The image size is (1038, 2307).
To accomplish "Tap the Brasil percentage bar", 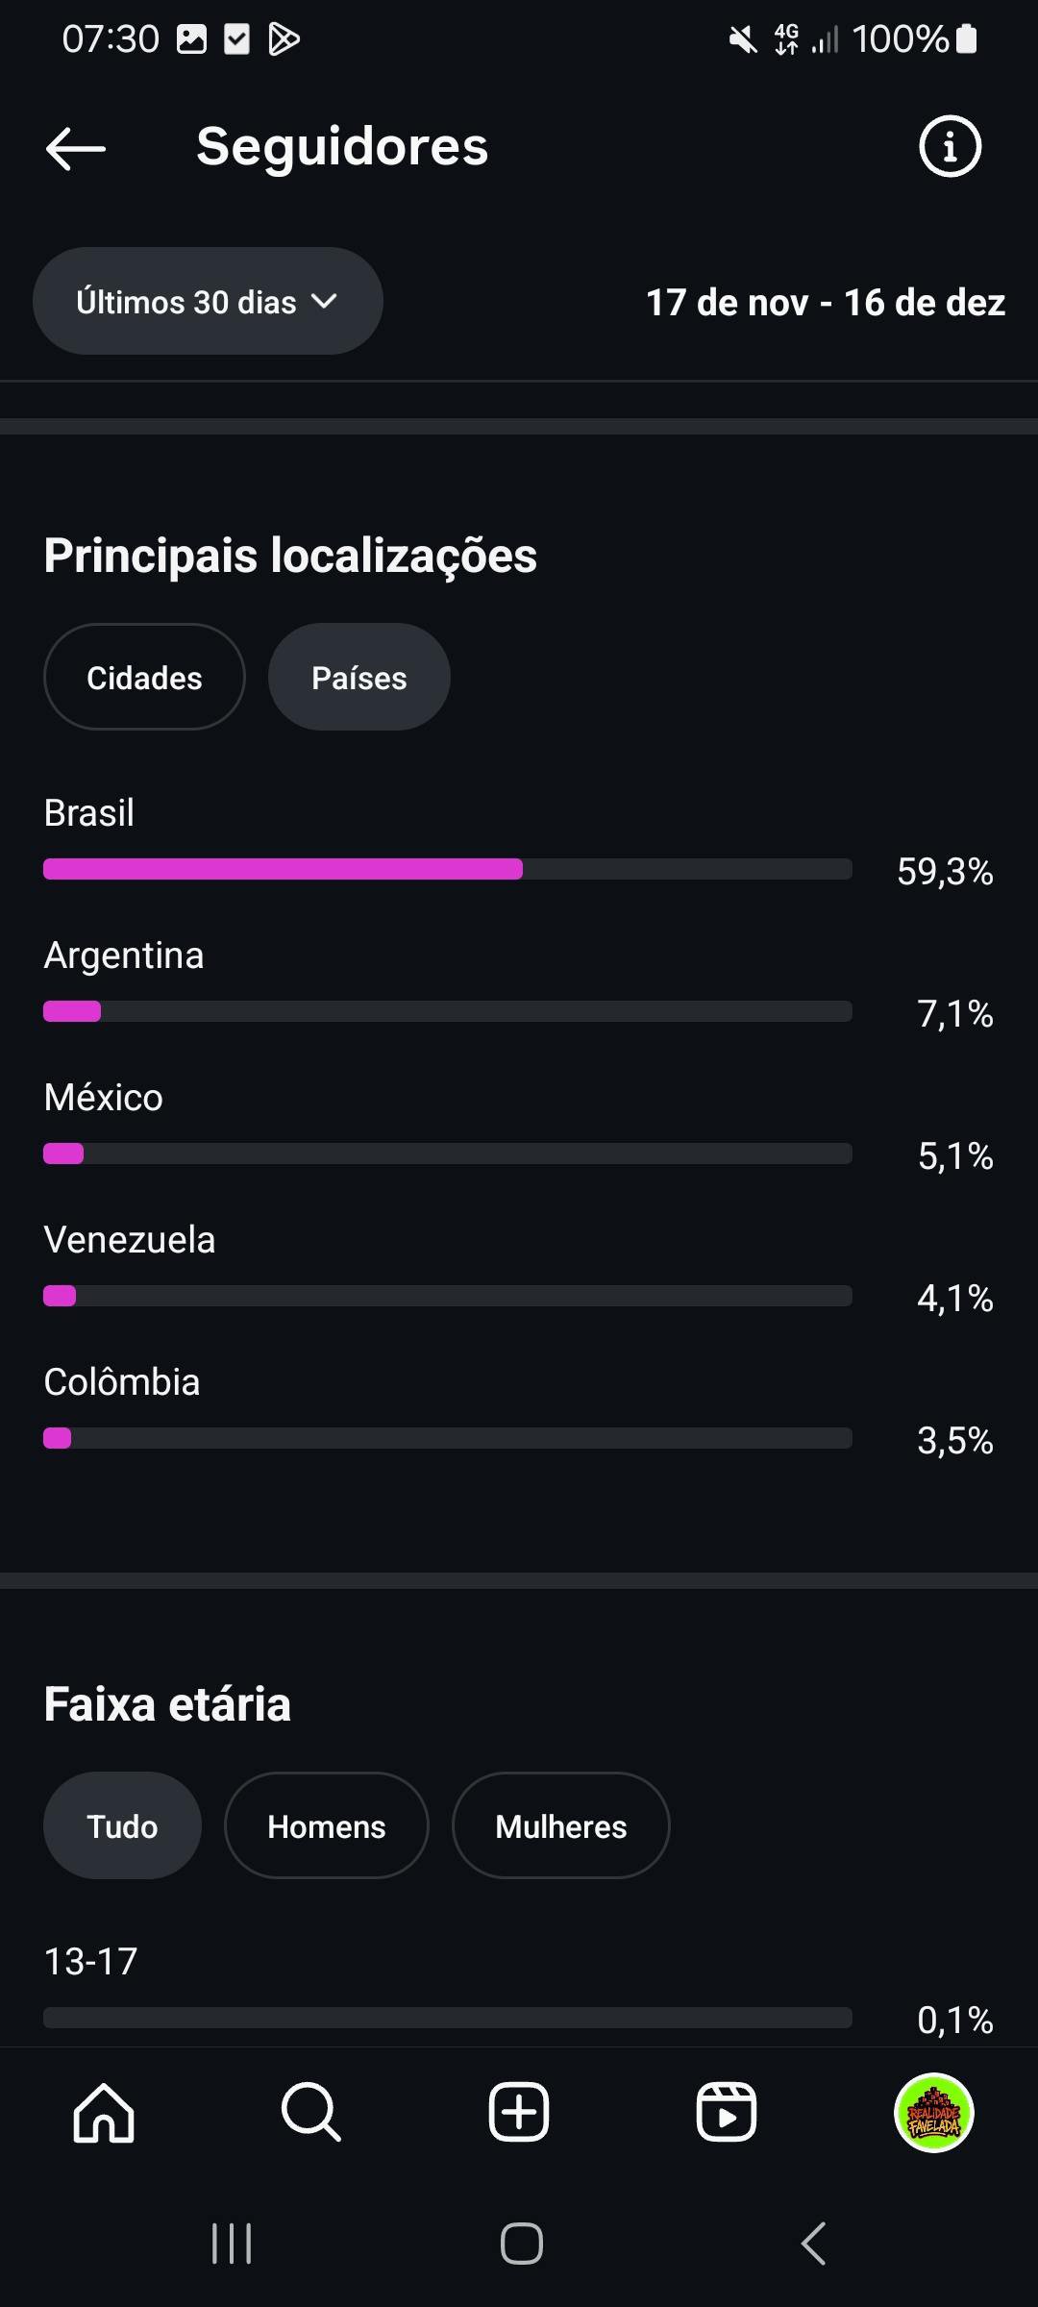I will pyautogui.click(x=447, y=869).
